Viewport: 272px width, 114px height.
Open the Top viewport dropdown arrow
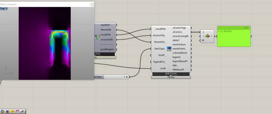(x=7, y=9)
